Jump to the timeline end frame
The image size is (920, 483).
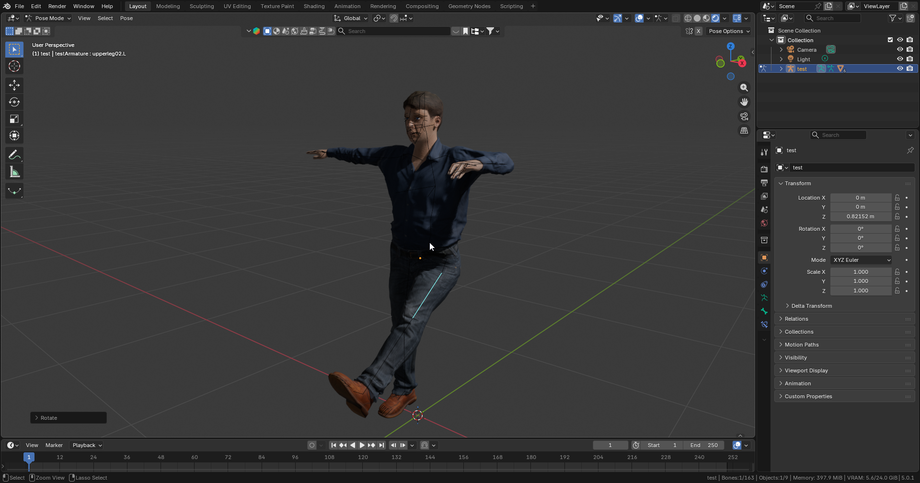tap(381, 445)
